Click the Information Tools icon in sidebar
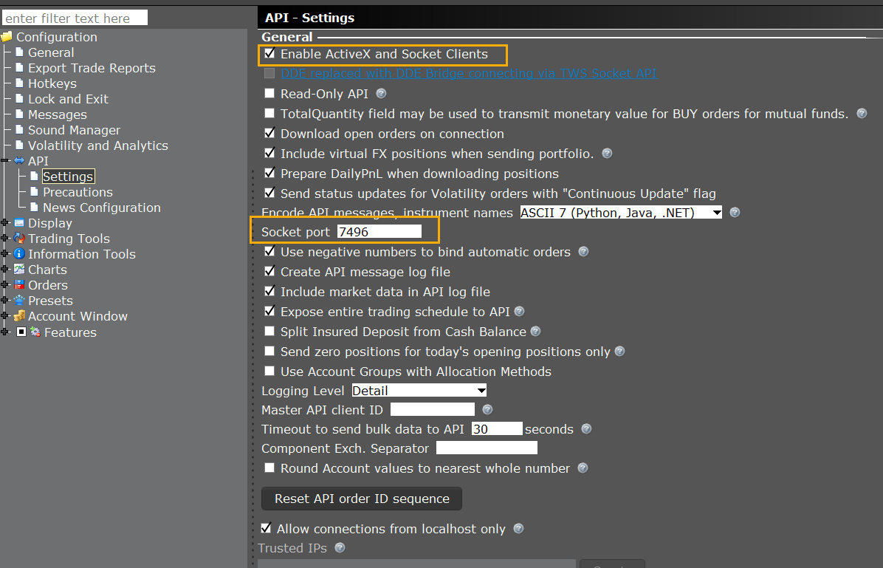 19,254
